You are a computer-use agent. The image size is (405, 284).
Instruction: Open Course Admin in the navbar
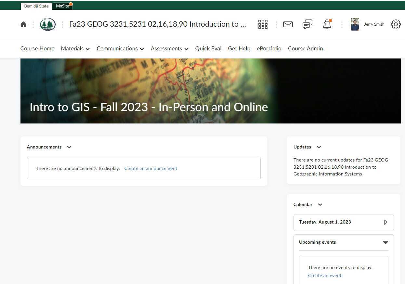point(305,48)
